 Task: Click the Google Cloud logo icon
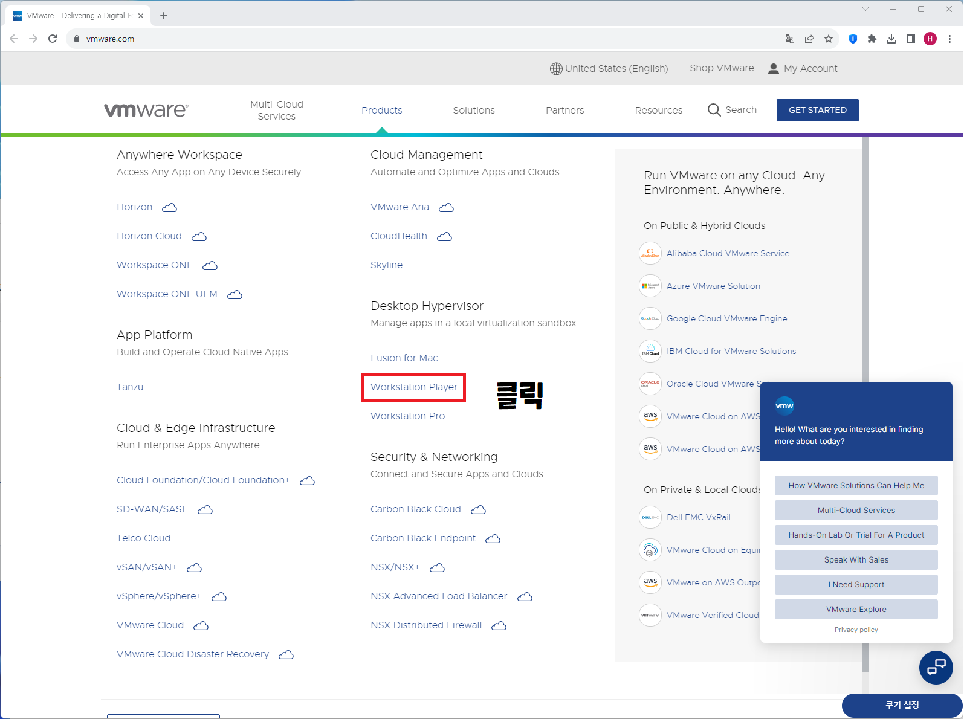650,318
